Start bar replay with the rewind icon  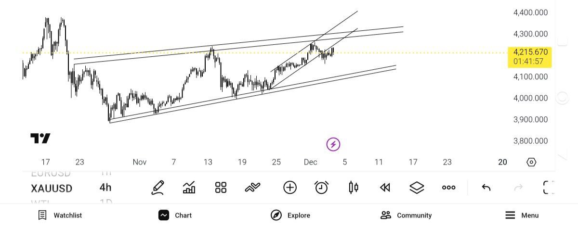coord(385,188)
